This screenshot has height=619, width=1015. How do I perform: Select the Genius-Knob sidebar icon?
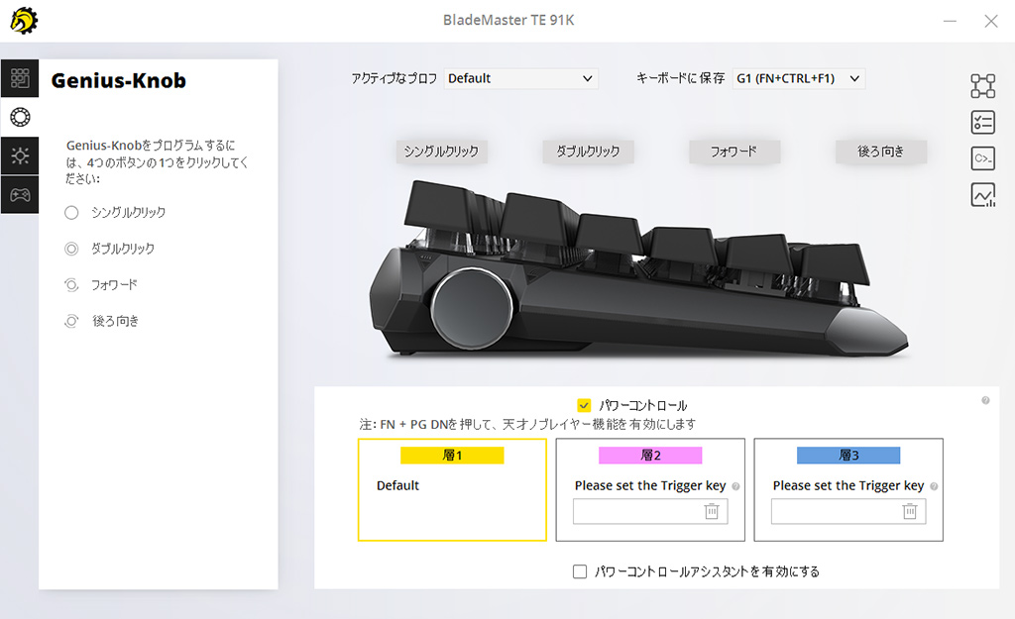[x=20, y=117]
